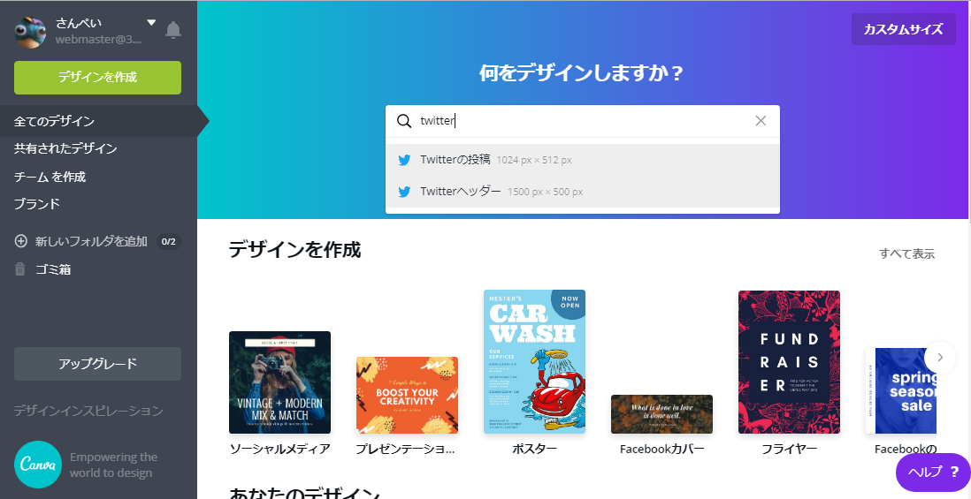Click the カスタムサイズ button
This screenshot has height=499, width=971.
[x=903, y=29]
